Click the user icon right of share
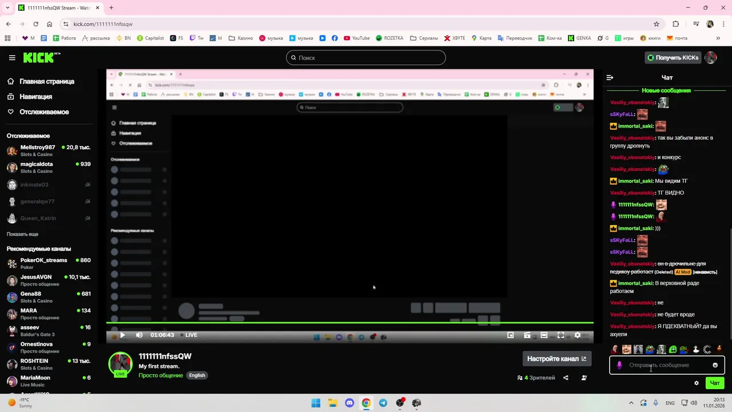This screenshot has width=732, height=412. pyautogui.click(x=584, y=378)
